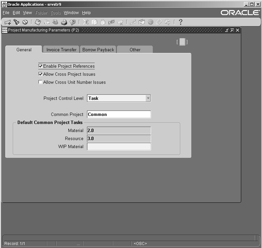
Task: Maximize the Project Manufacturing Parameters inner window
Action: 232,30
